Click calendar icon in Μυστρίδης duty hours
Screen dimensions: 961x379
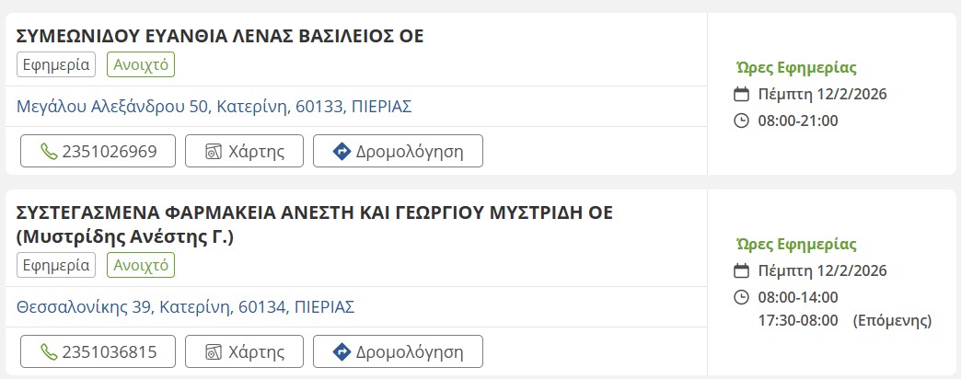click(x=741, y=270)
